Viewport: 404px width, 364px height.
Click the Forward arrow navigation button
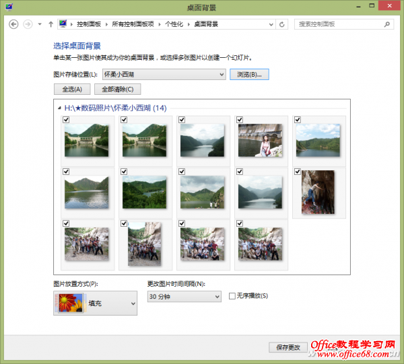[28, 24]
